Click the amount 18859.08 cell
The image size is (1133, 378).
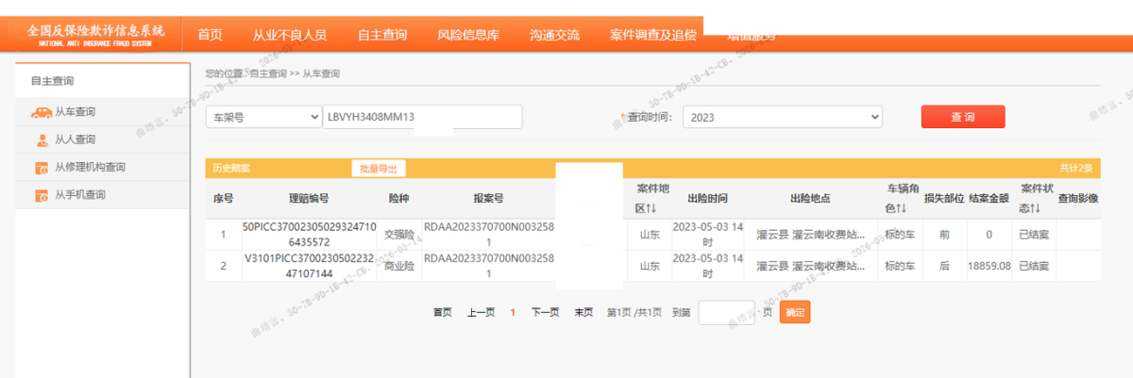(989, 266)
